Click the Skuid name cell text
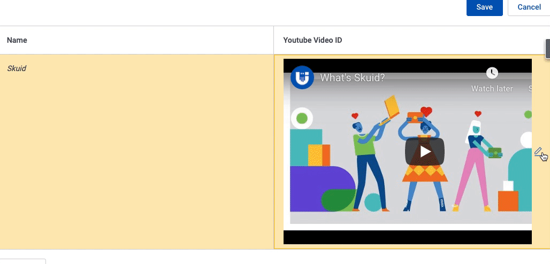Image resolution: width=550 pixels, height=264 pixels. click(17, 68)
